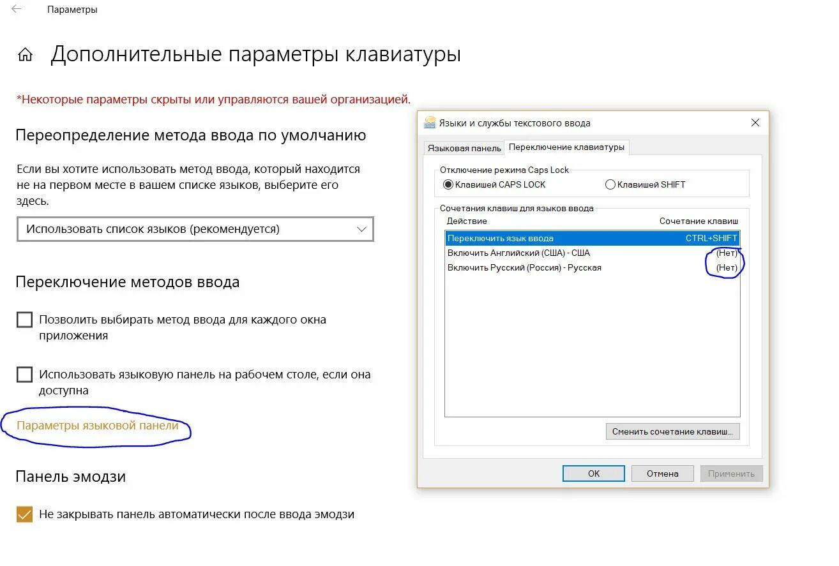Open the Settings home icon
Image resolution: width=839 pixels, height=566 pixels.
25,55
